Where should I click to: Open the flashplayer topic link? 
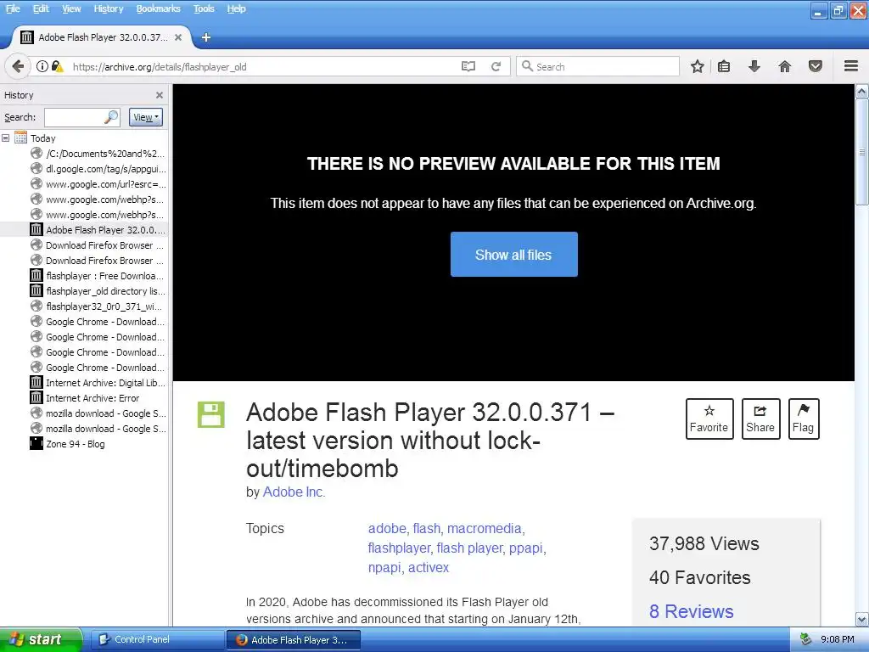399,548
